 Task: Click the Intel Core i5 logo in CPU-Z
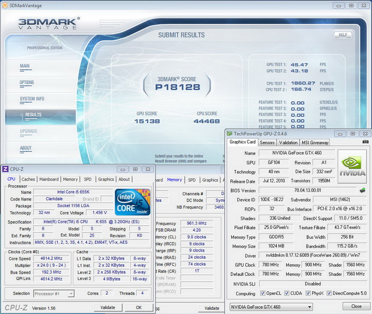pos(133,202)
